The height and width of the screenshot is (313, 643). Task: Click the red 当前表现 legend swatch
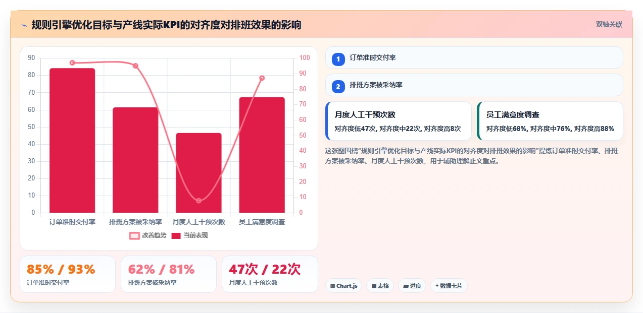coord(176,236)
